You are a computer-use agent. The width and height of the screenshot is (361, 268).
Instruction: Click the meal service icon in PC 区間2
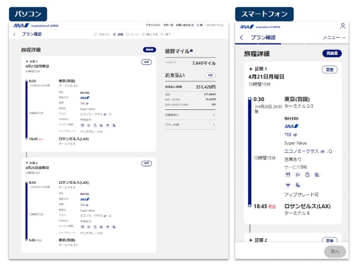click(83, 227)
